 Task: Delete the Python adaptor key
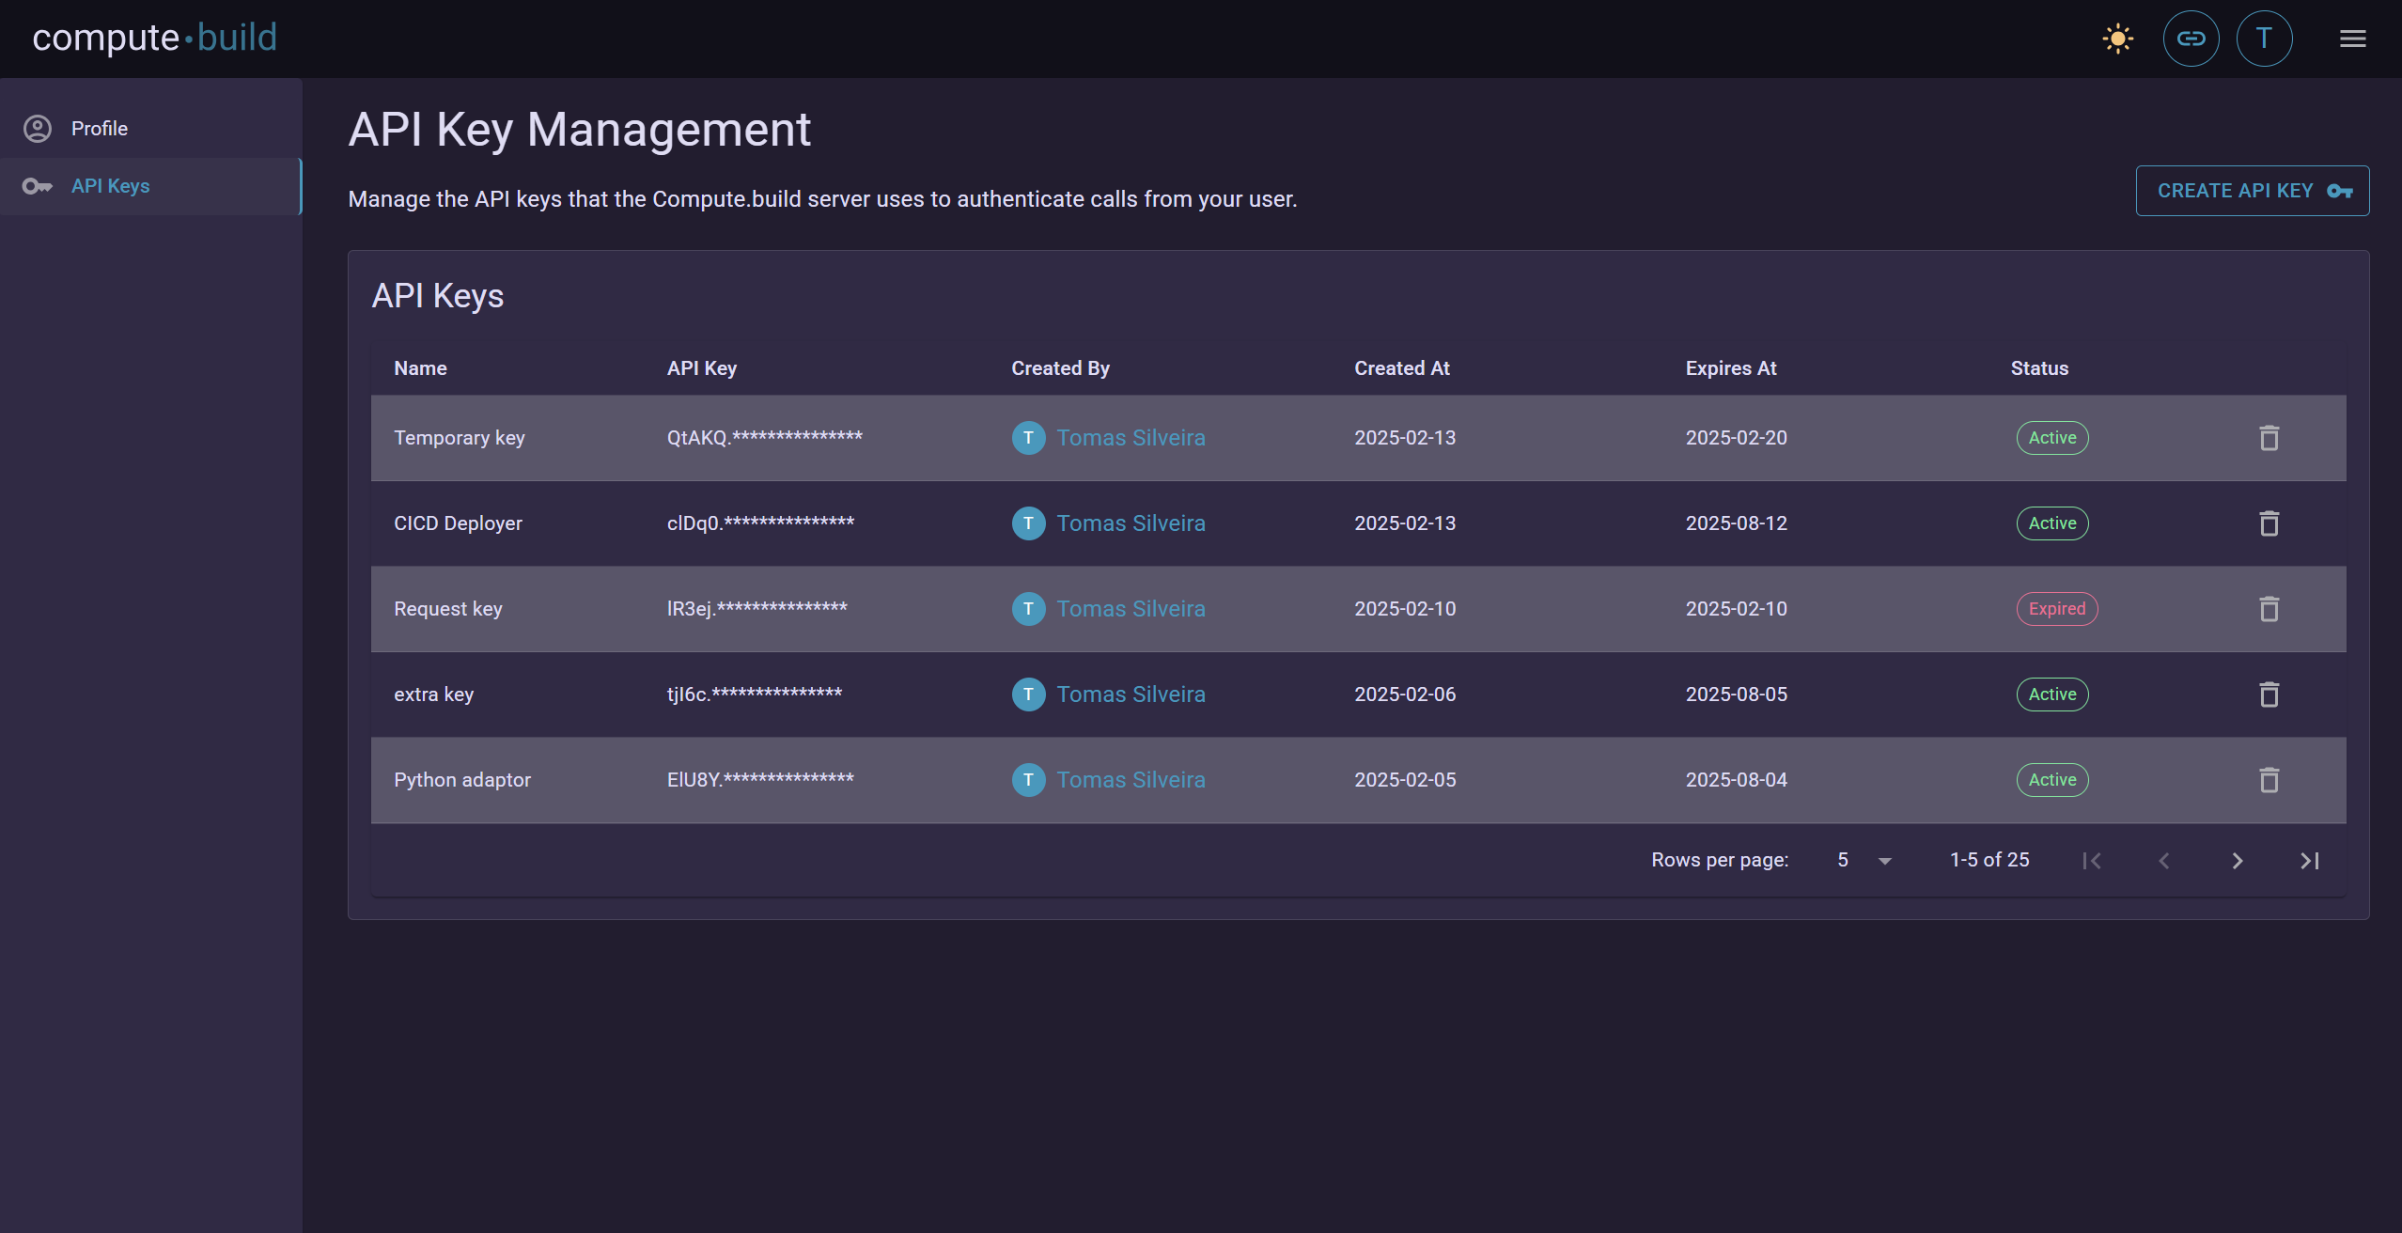coord(2269,780)
